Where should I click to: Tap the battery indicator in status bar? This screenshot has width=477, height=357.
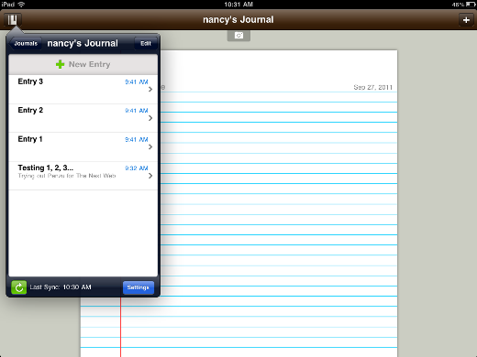pyautogui.click(x=471, y=5)
